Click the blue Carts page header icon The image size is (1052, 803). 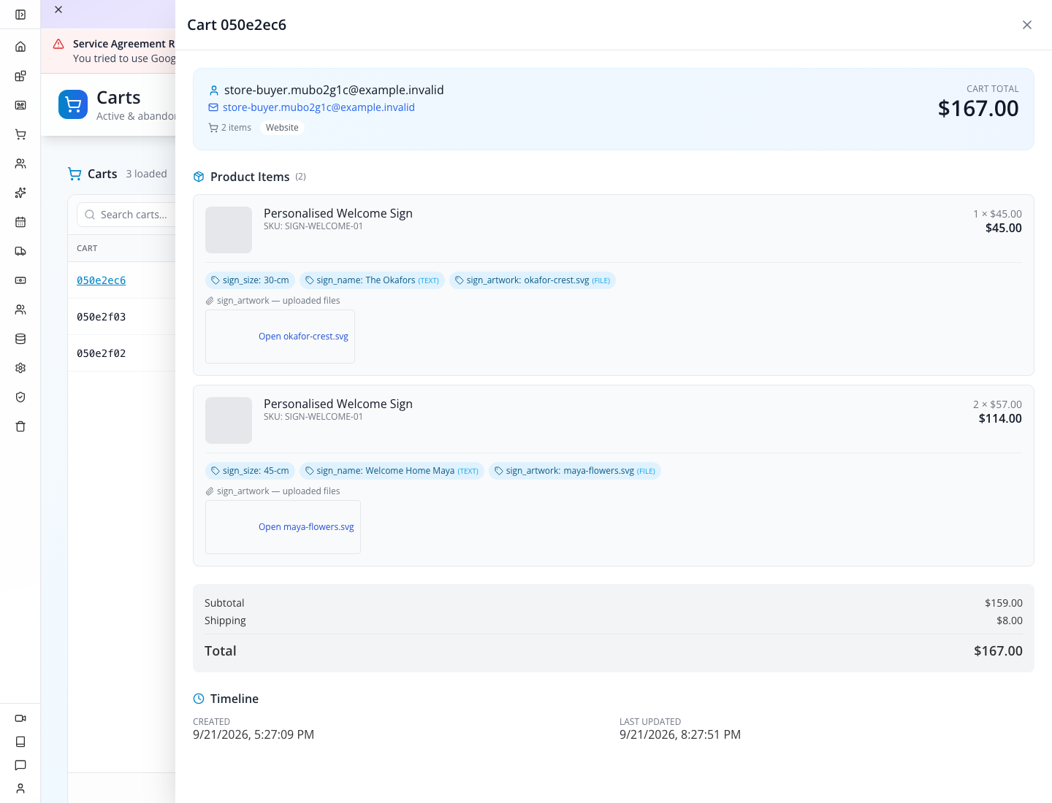tap(73, 104)
